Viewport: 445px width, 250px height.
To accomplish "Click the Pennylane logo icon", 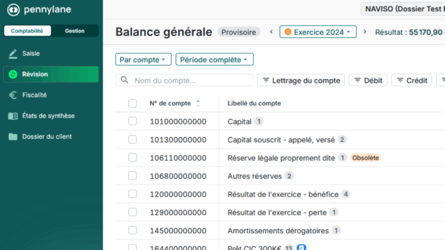I will [x=13, y=10].
